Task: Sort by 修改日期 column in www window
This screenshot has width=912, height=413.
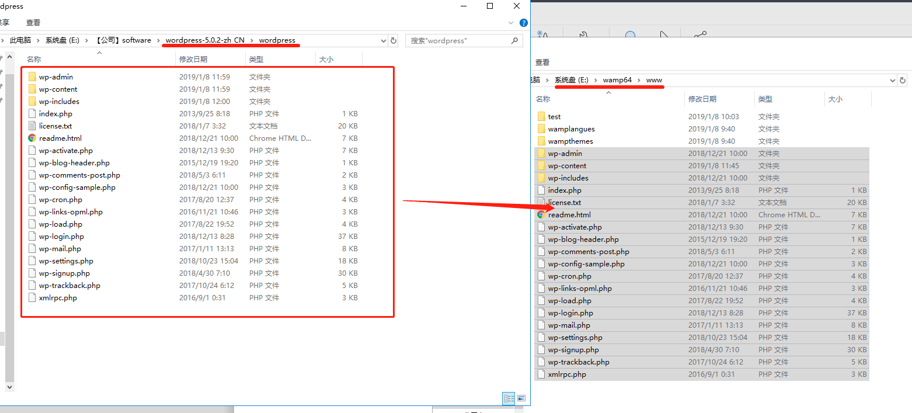Action: pos(702,99)
